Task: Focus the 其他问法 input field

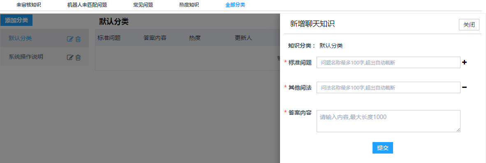Action: pos(389,87)
